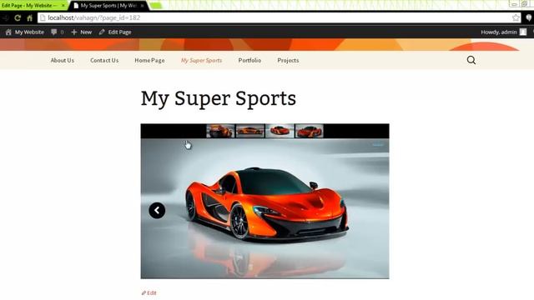The height and width of the screenshot is (300, 534).
Task: Close the My Super Sports browser tab
Action: coord(143,6)
